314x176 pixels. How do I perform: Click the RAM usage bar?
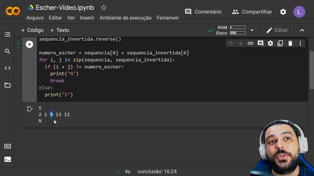[237, 27]
